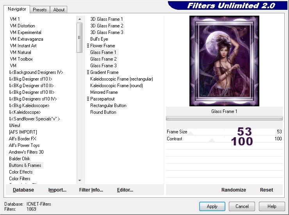Choose Kaleidoscopic Frame (rectangular)
289x215 pixels.
(x=121, y=79)
